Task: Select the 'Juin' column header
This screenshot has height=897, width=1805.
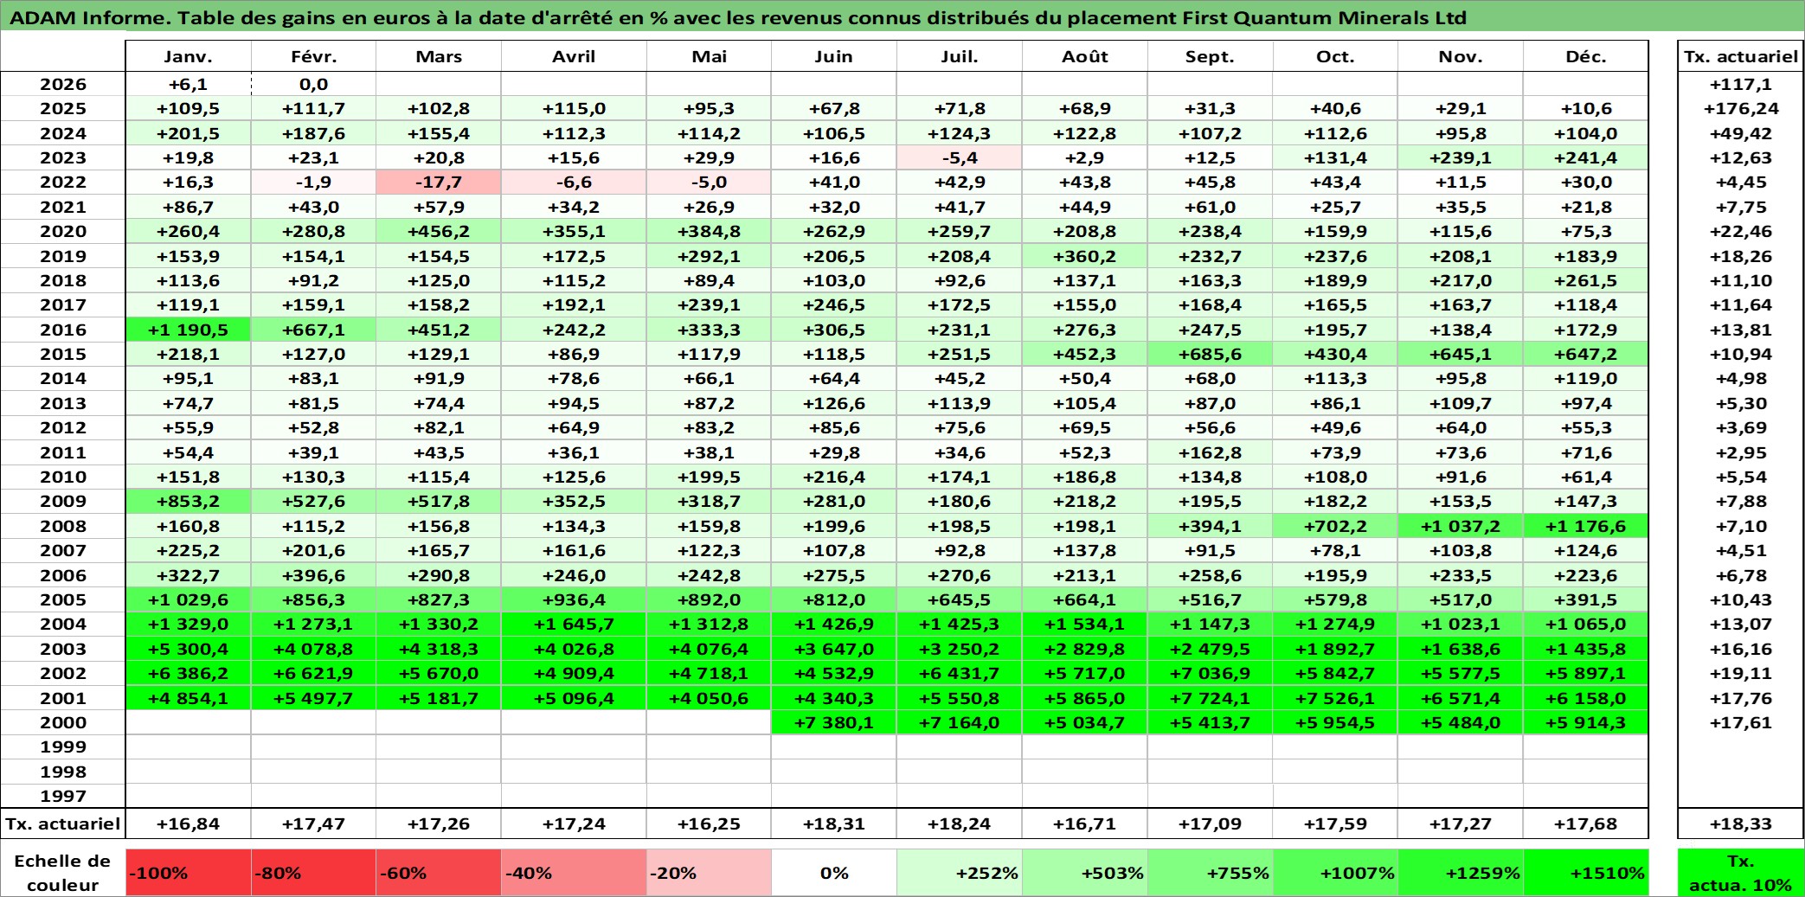Action: [834, 56]
